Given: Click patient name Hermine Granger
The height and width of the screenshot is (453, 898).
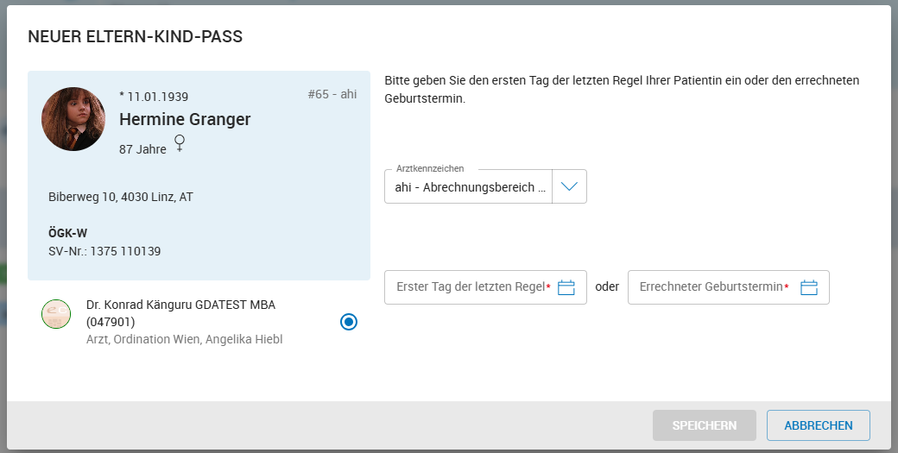Looking at the screenshot, I should [185, 119].
